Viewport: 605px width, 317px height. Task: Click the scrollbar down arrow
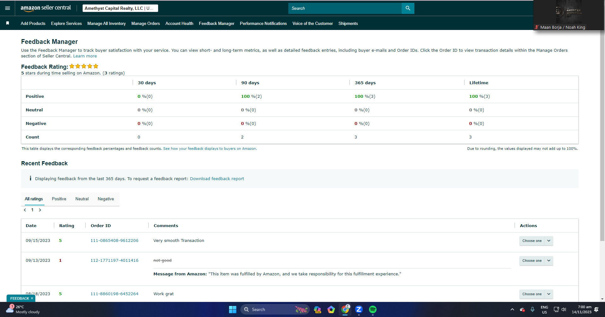pos(602,299)
